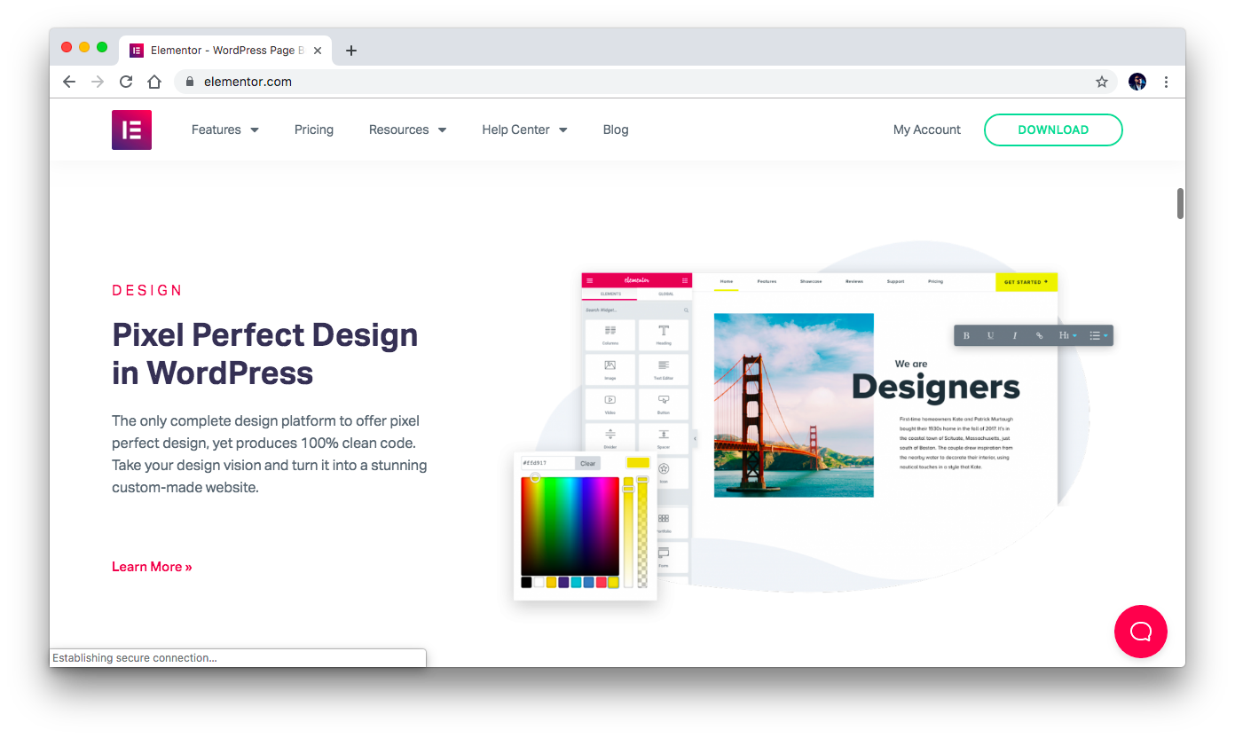1235x738 pixels.
Task: Select the Video widget in the Elementor panel
Action: click(x=610, y=404)
